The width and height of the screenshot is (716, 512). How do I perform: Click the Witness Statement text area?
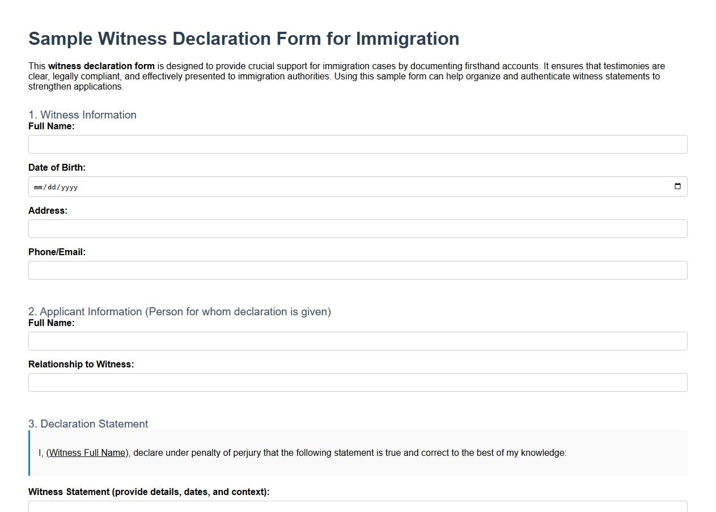coord(357,507)
